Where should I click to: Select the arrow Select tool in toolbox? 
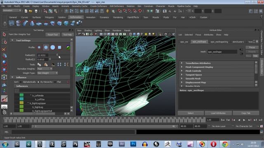coord(5,35)
